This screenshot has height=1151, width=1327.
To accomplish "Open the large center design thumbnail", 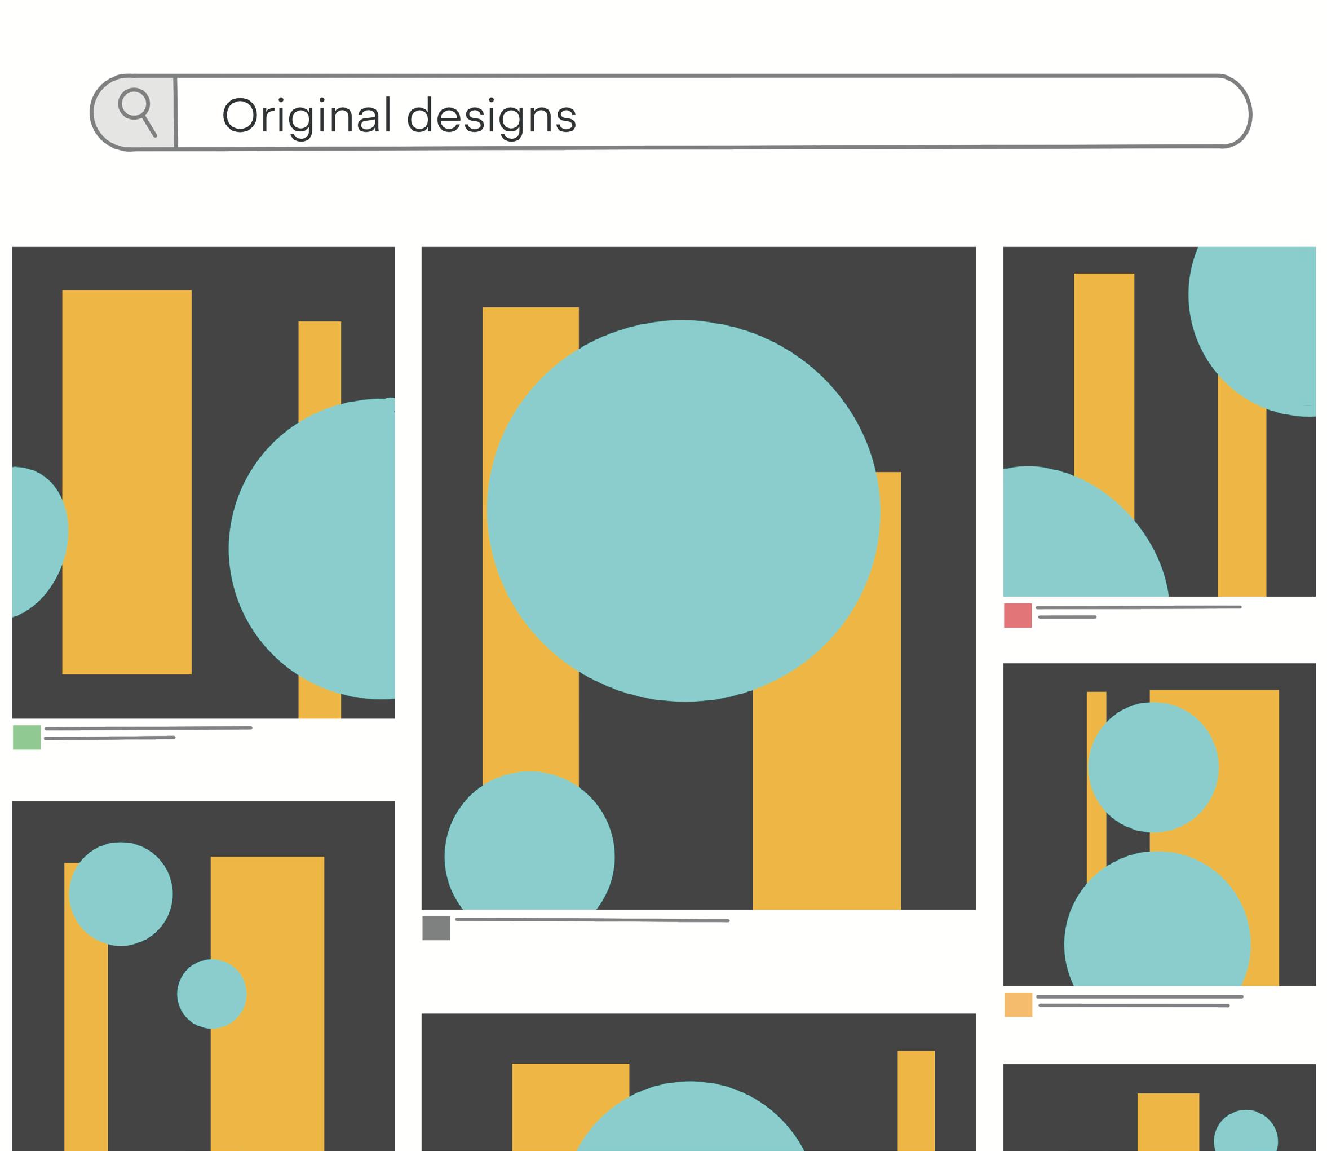I will click(x=698, y=577).
